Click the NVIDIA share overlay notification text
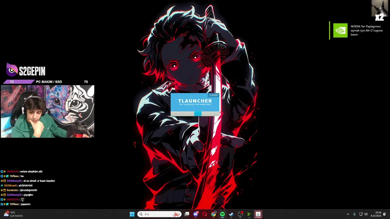Image resolution: width=390 pixels, height=219 pixels. pos(367,30)
